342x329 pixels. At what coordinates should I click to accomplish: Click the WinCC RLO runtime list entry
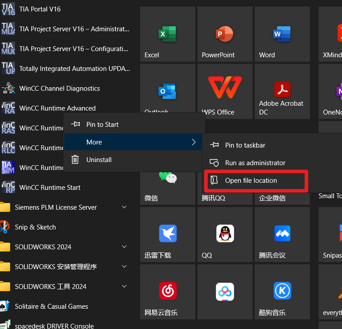point(32,148)
